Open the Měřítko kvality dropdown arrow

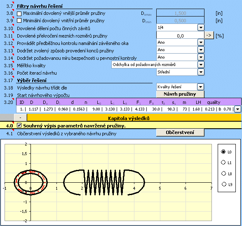click(201, 64)
